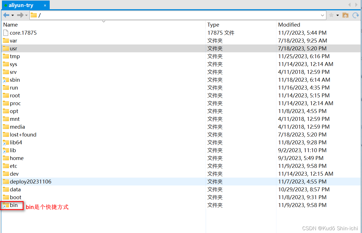Click modified date 11/14/2023, 12:15 AM

click(306, 174)
